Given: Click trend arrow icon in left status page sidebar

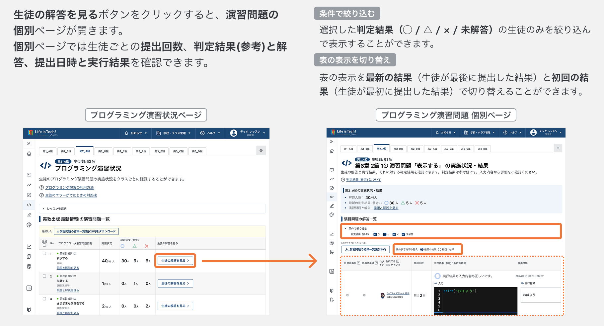Looking at the screenshot, I should tap(29, 185).
